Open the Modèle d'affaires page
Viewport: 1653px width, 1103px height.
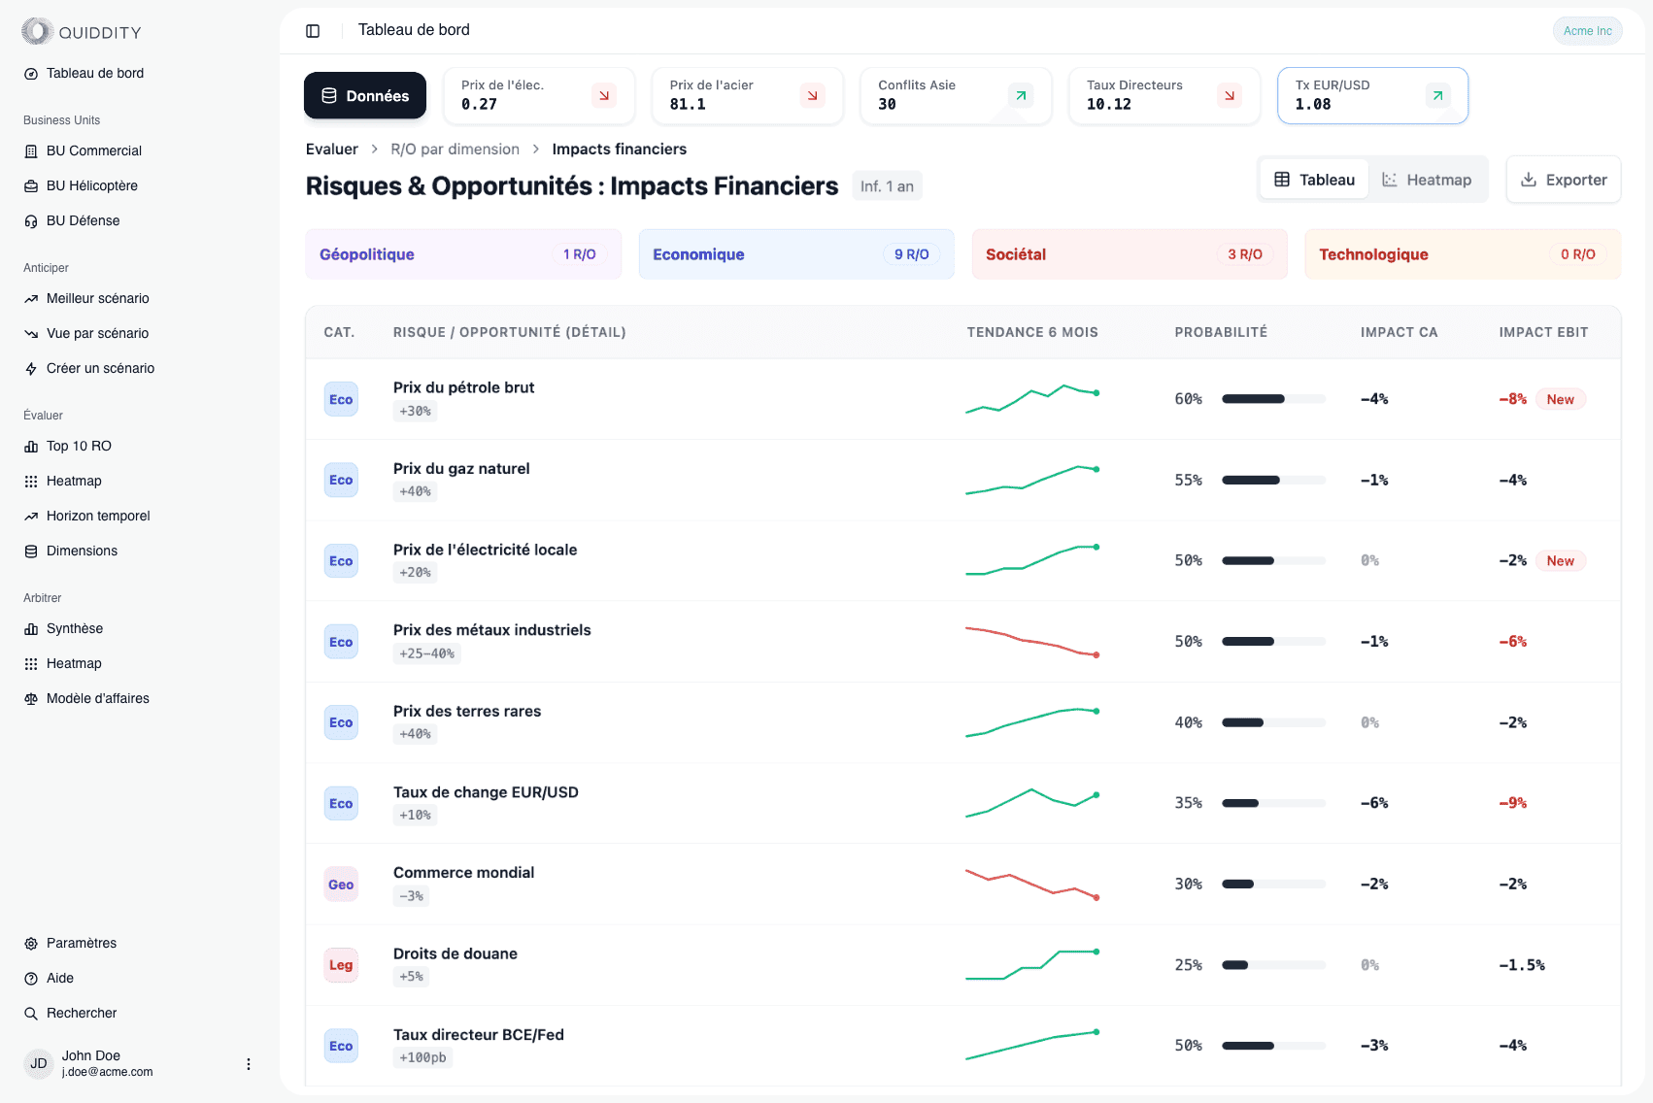pyautogui.click(x=97, y=698)
